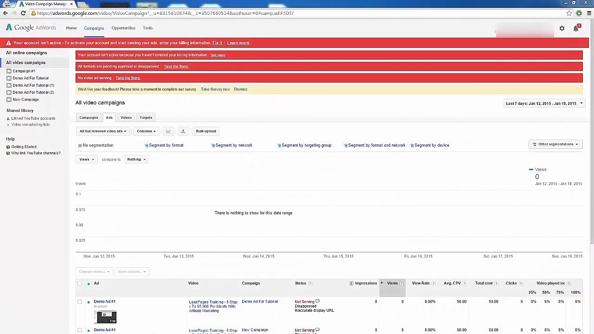
Task: Click the Getting Started help icon
Action: click(8, 147)
